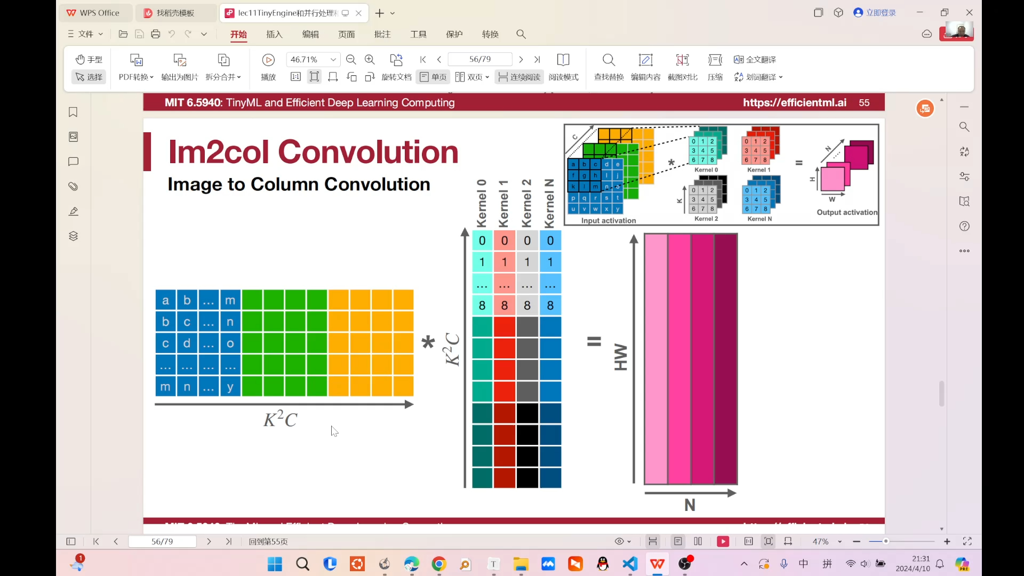
Task: Open the attachments paperclip panel
Action: coord(73,187)
